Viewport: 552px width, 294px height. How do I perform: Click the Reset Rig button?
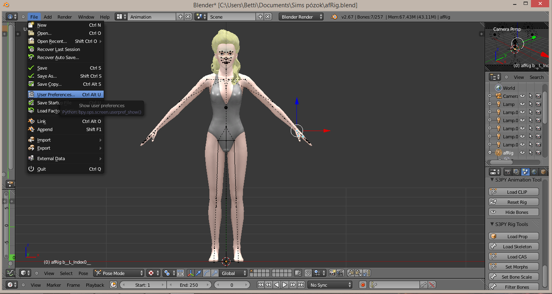[514, 202]
